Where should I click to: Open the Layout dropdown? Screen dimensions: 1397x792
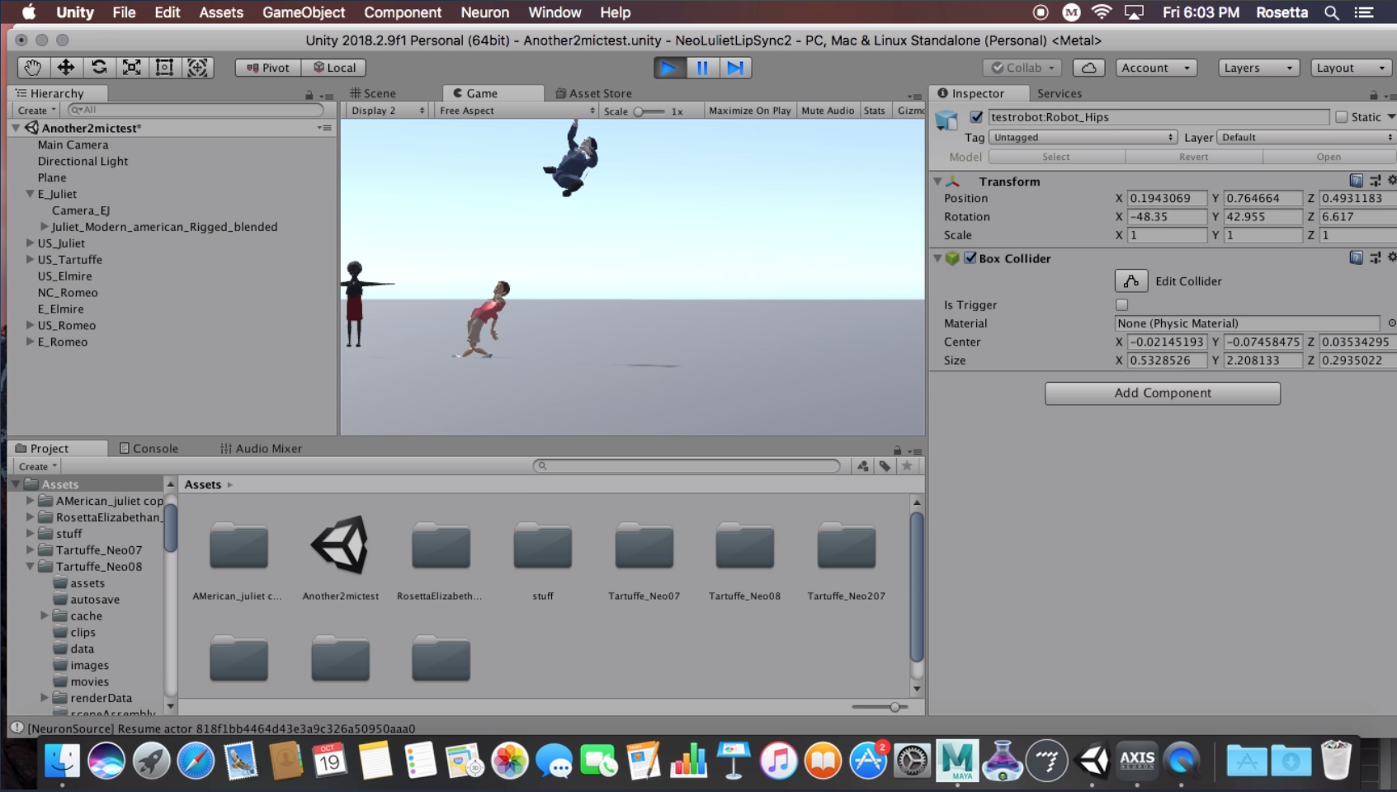1352,68
